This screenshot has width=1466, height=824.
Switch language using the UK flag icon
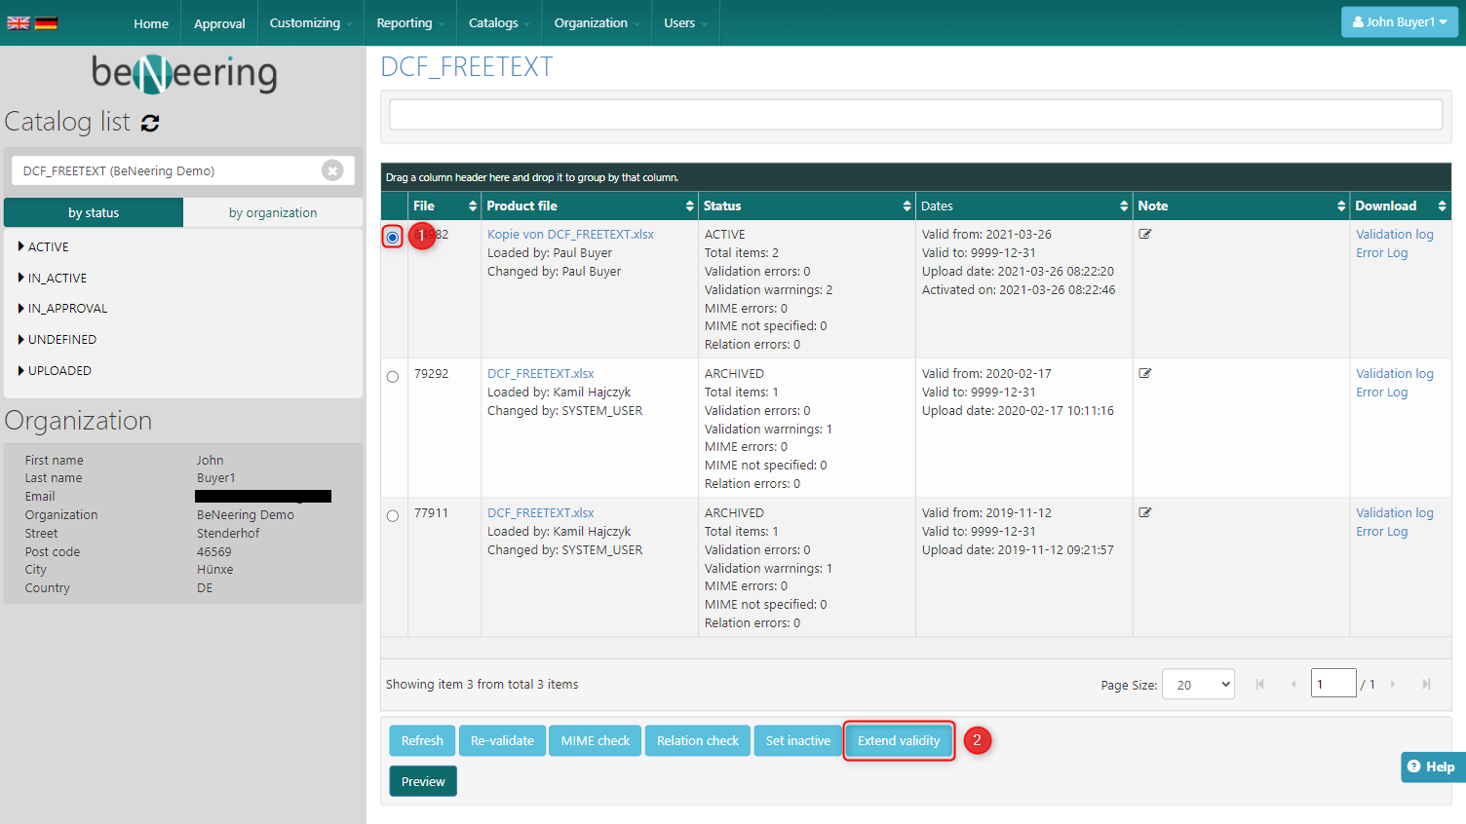[19, 23]
